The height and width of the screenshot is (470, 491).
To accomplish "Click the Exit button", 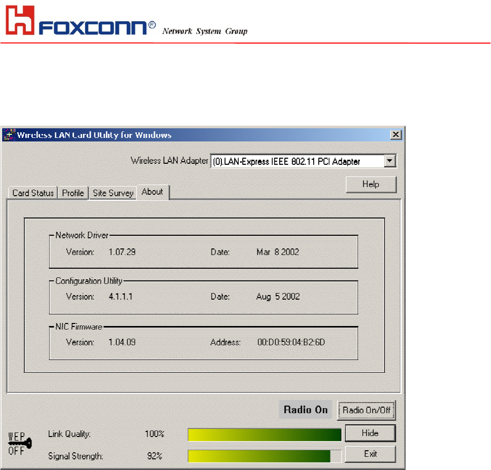I will 370,454.
